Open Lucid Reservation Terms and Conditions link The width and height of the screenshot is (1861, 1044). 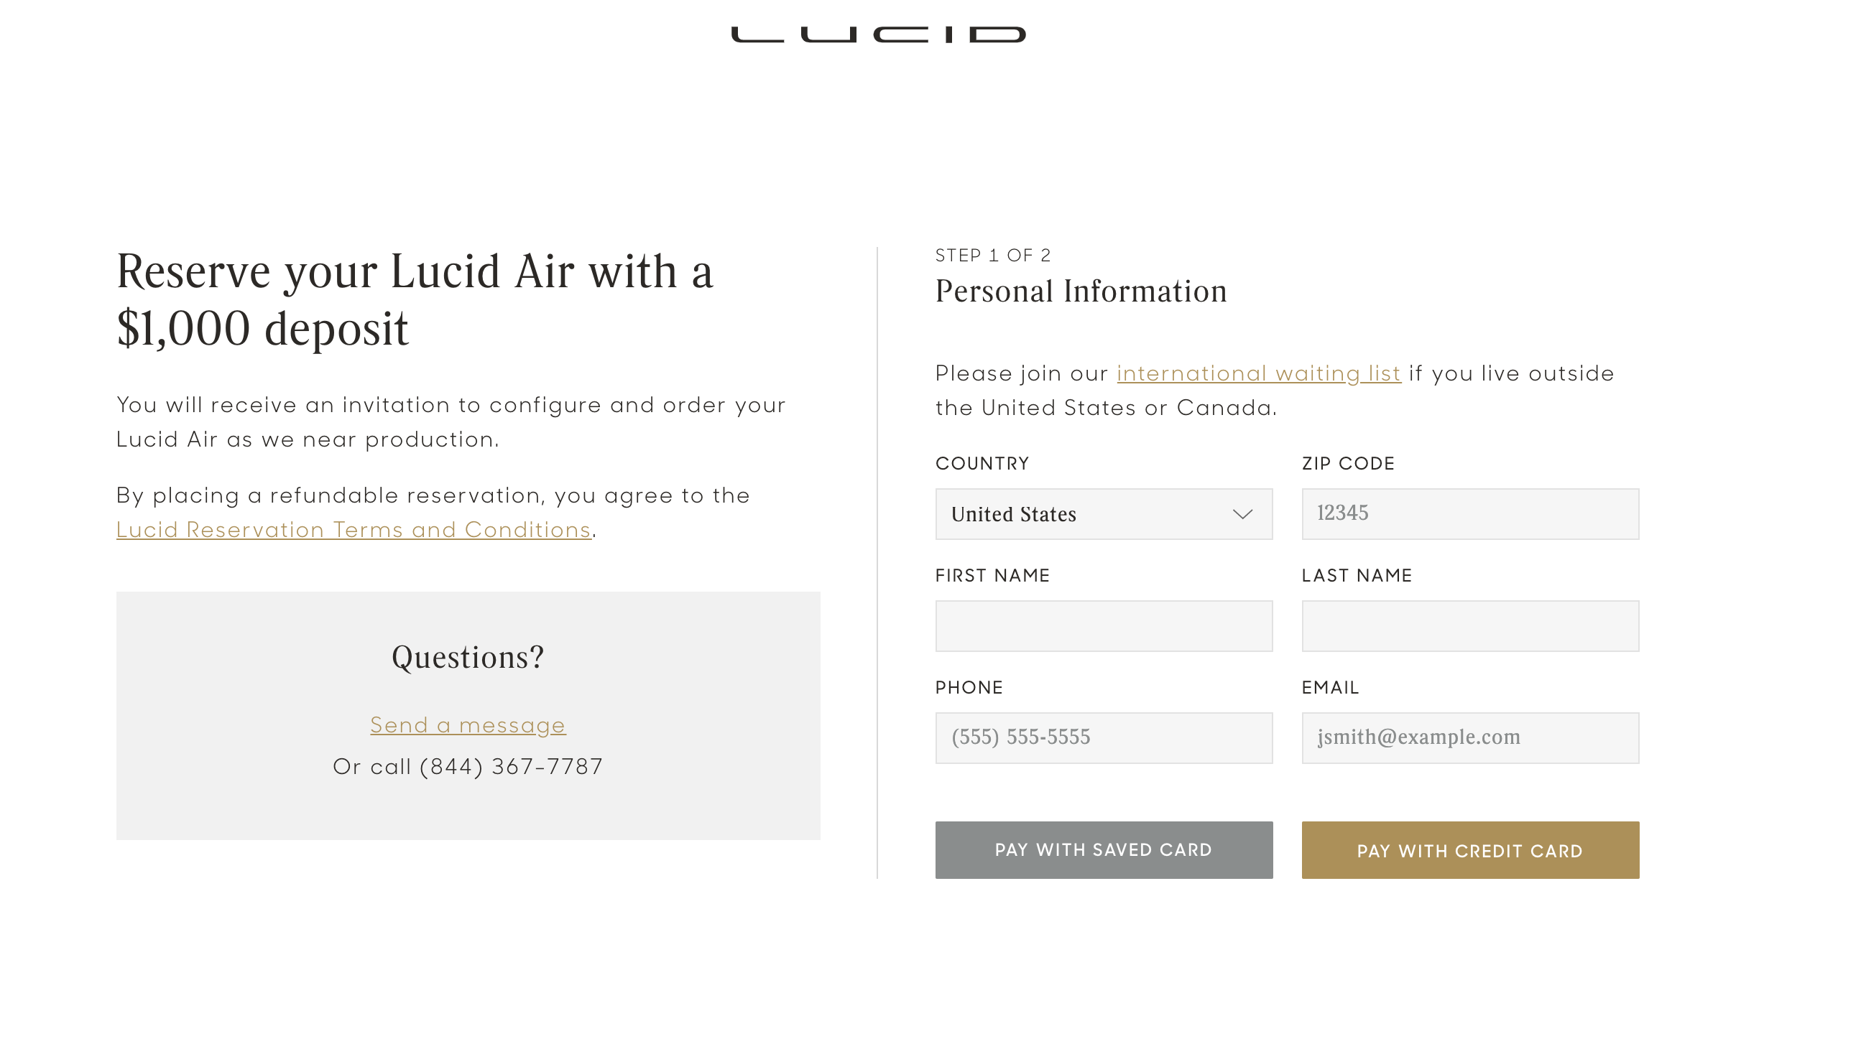(x=354, y=530)
